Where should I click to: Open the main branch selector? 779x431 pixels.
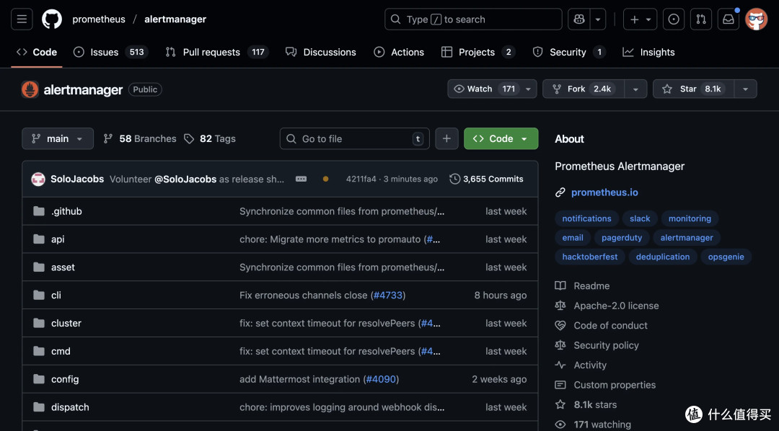click(x=58, y=138)
